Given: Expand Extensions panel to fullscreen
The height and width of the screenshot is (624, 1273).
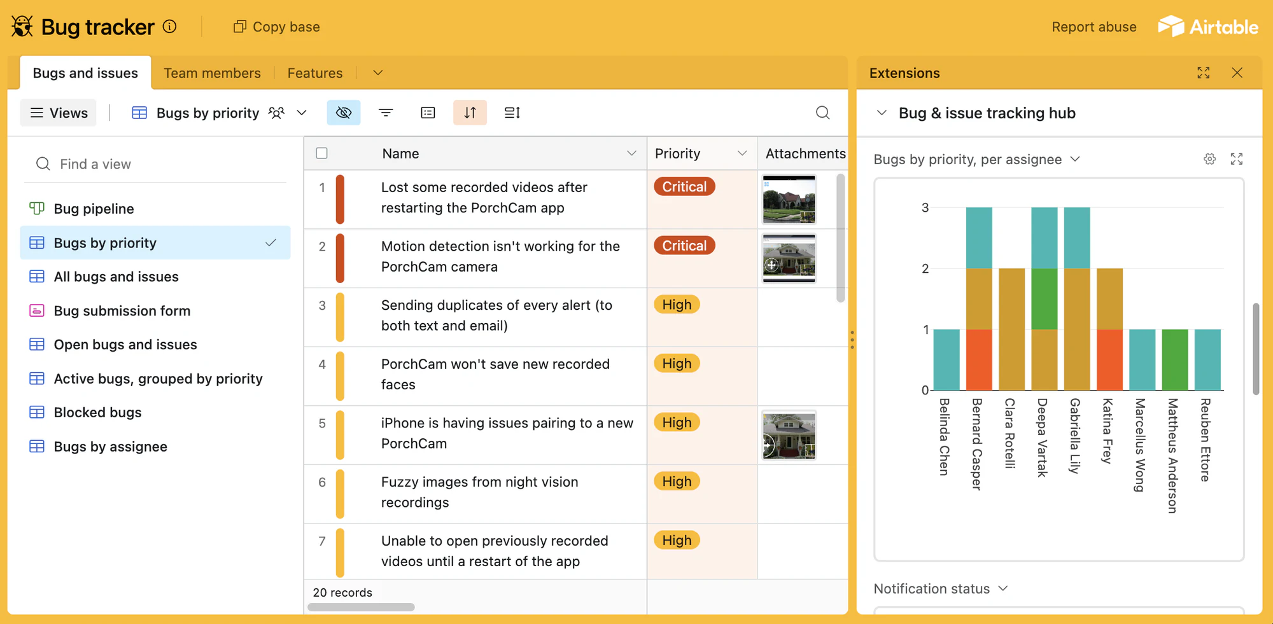Looking at the screenshot, I should coord(1204,73).
